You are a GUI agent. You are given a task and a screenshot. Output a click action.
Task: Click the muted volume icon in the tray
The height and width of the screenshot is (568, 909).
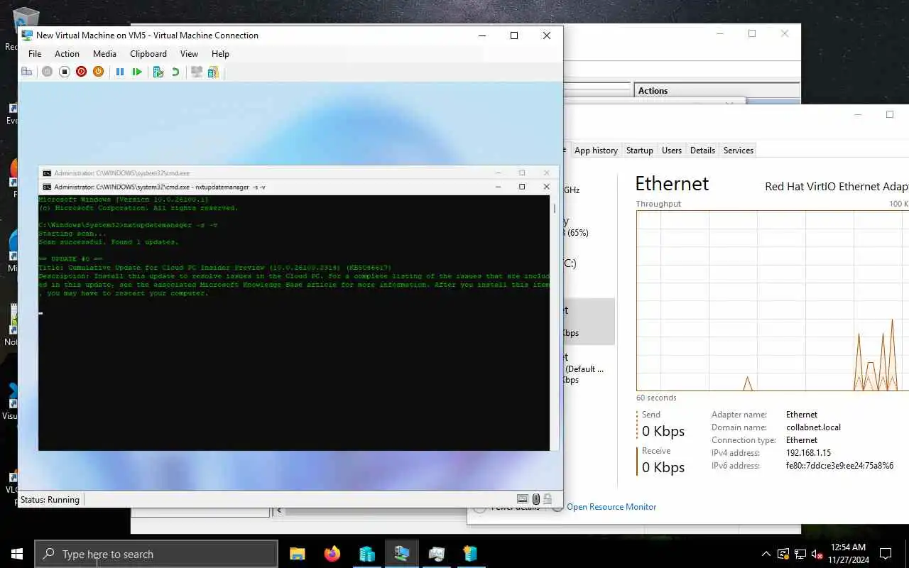(817, 554)
